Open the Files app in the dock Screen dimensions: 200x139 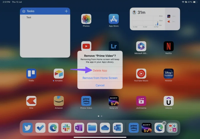pos(92,128)
